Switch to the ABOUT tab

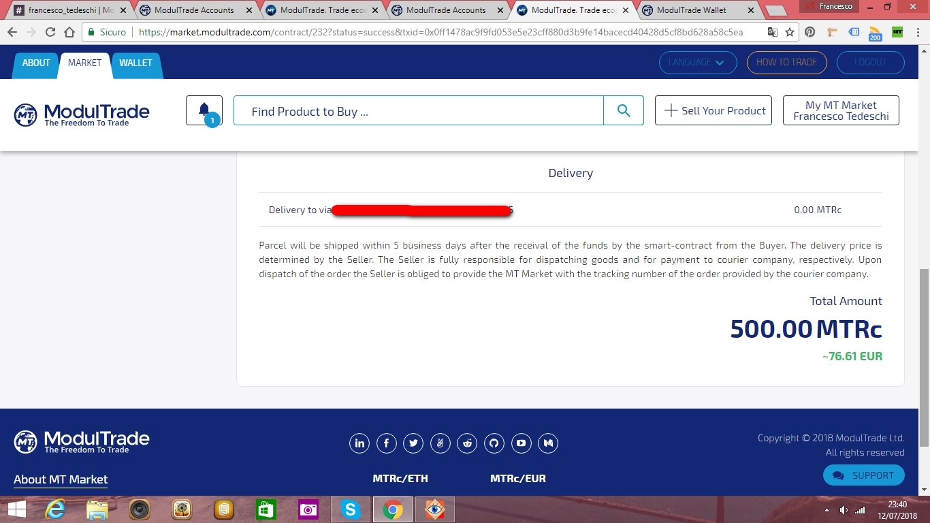click(36, 63)
